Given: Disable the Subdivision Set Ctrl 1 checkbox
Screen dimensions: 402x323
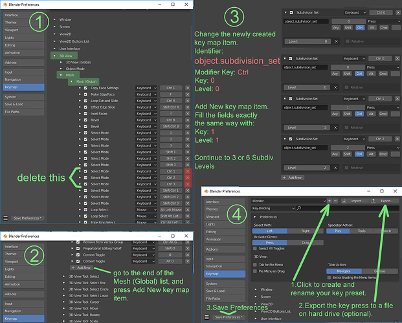Looking at the screenshot, I should click(x=291, y=99).
